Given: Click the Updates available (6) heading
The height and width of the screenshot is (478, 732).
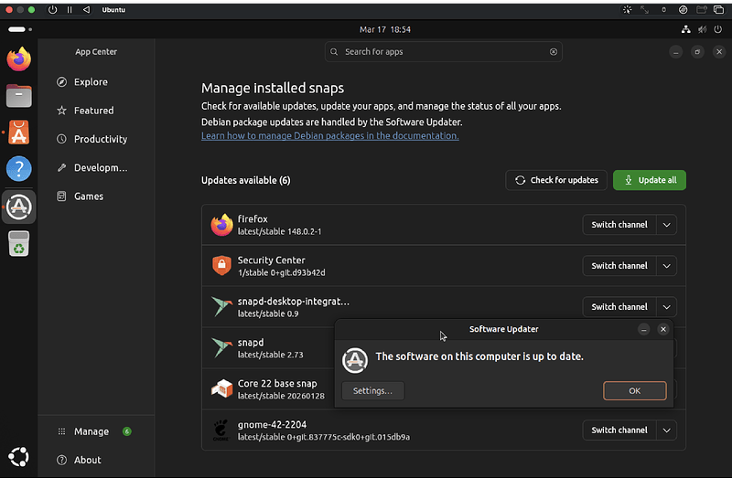Looking at the screenshot, I should pos(245,180).
